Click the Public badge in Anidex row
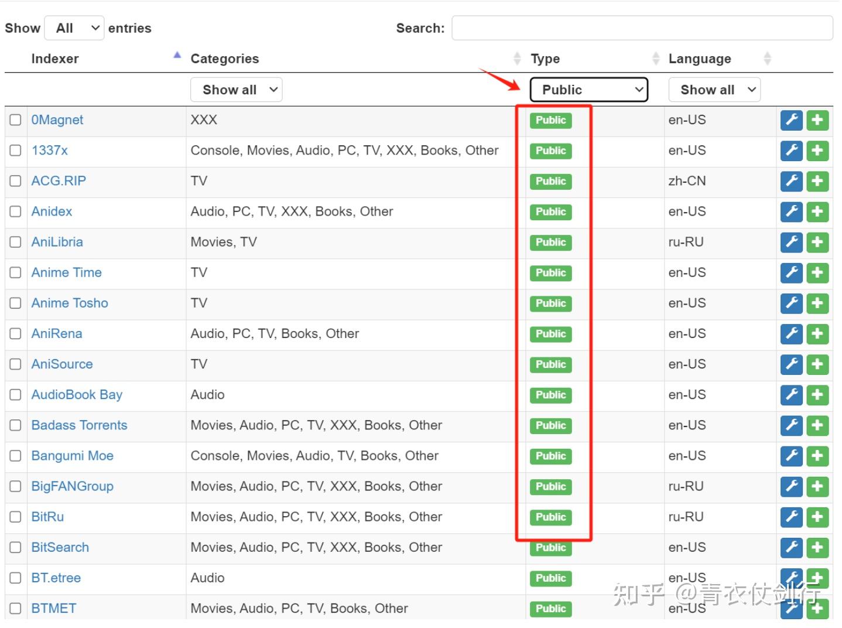This screenshot has height=628, width=842. (551, 211)
